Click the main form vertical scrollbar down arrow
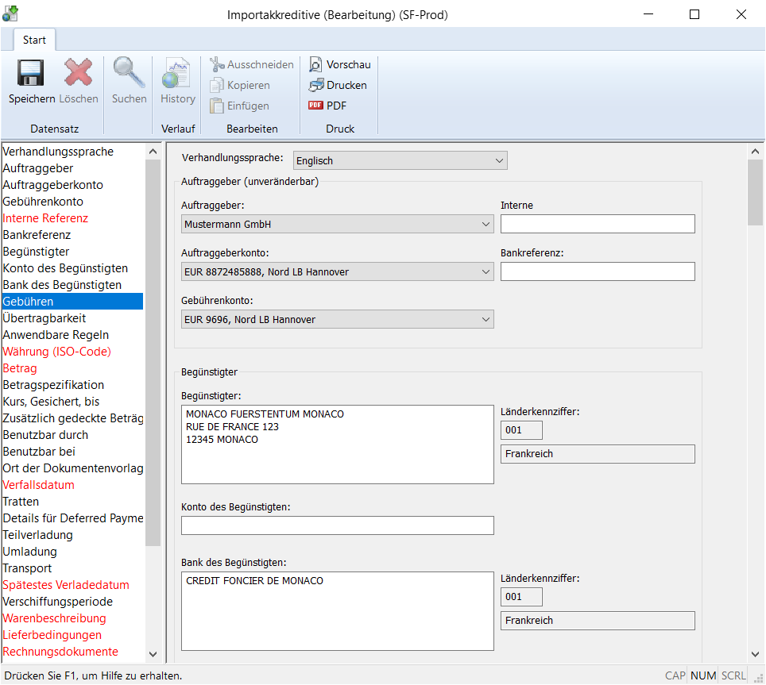 pyautogui.click(x=756, y=654)
